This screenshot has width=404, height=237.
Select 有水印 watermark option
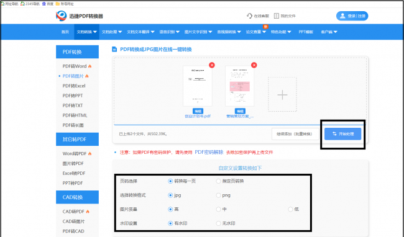[x=170, y=223]
